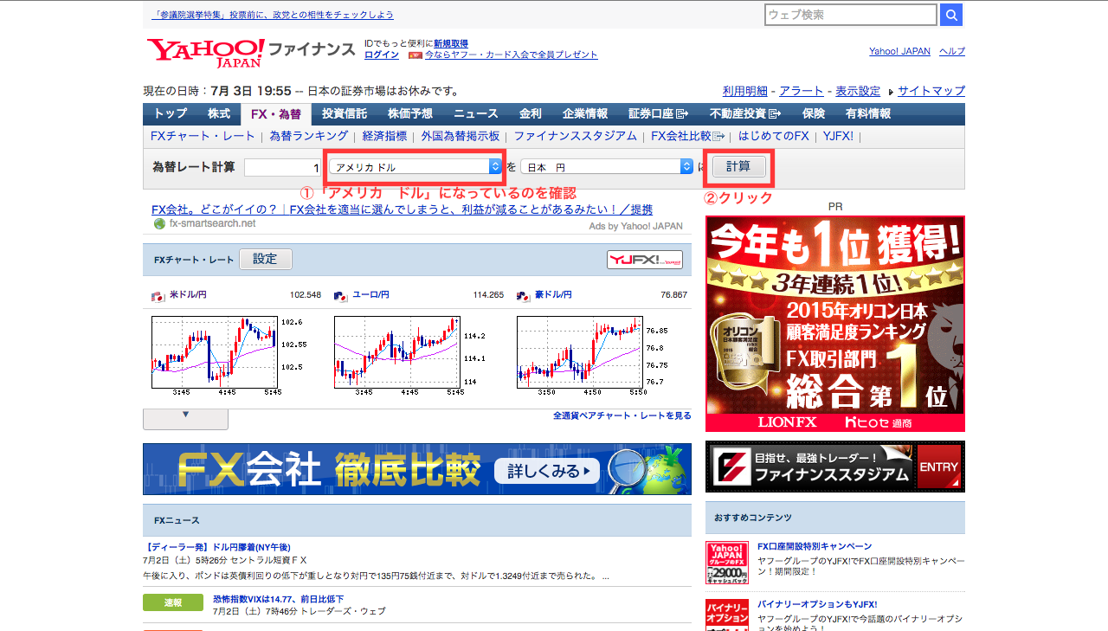Open the 投資信託 navigation tab
1108x631 pixels.
tap(345, 114)
